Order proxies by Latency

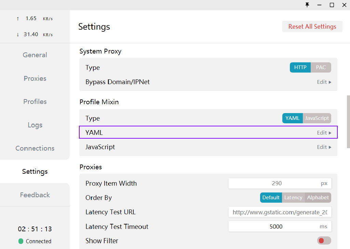(x=293, y=198)
